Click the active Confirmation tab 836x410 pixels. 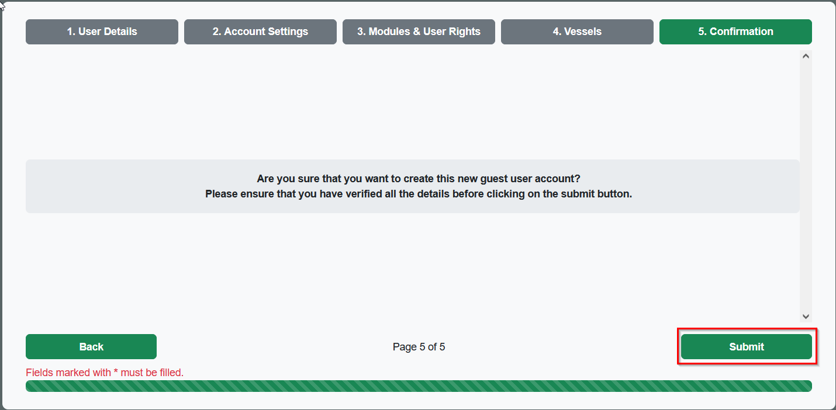tap(735, 32)
